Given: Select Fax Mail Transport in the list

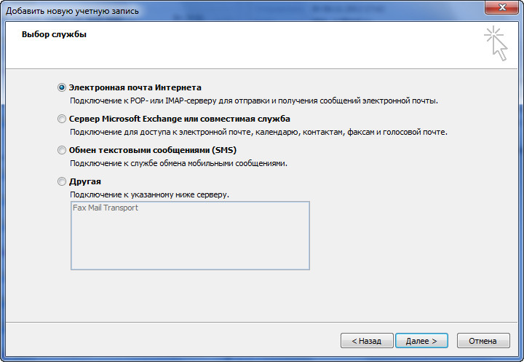Looking at the screenshot, I should pyautogui.click(x=106, y=208).
